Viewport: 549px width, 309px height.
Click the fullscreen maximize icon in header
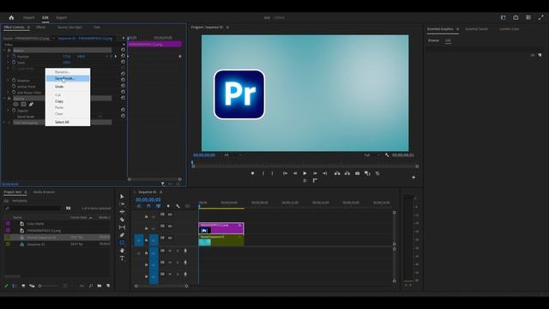pyautogui.click(x=541, y=17)
